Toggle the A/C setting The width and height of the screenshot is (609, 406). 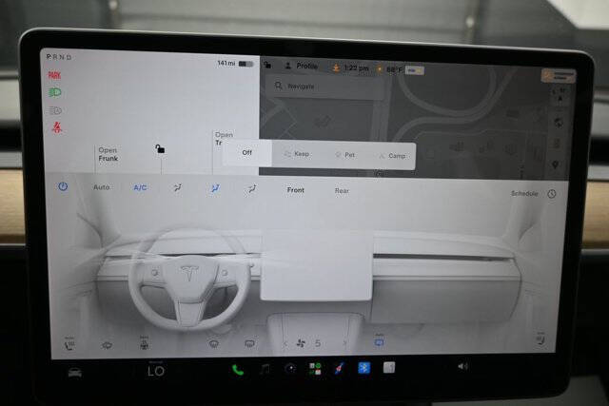click(x=140, y=188)
